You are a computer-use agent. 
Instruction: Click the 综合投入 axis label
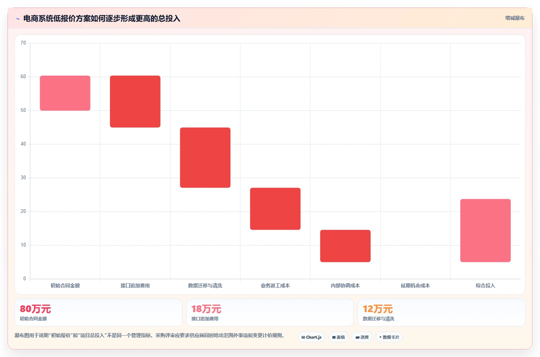[485, 286]
